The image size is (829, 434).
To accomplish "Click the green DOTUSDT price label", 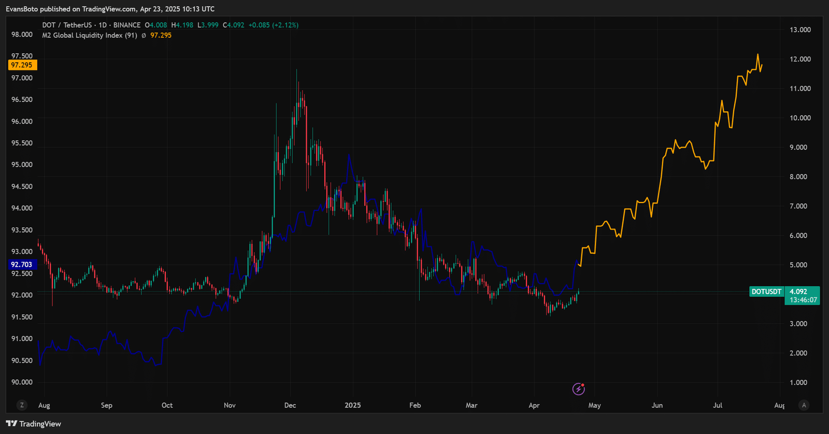I will [x=766, y=292].
